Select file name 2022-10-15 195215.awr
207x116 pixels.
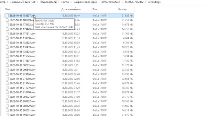(x=23, y=115)
